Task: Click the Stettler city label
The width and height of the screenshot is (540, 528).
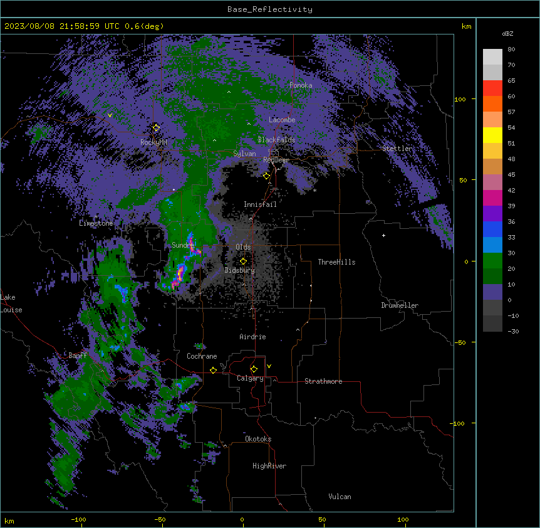Action: pyautogui.click(x=397, y=149)
